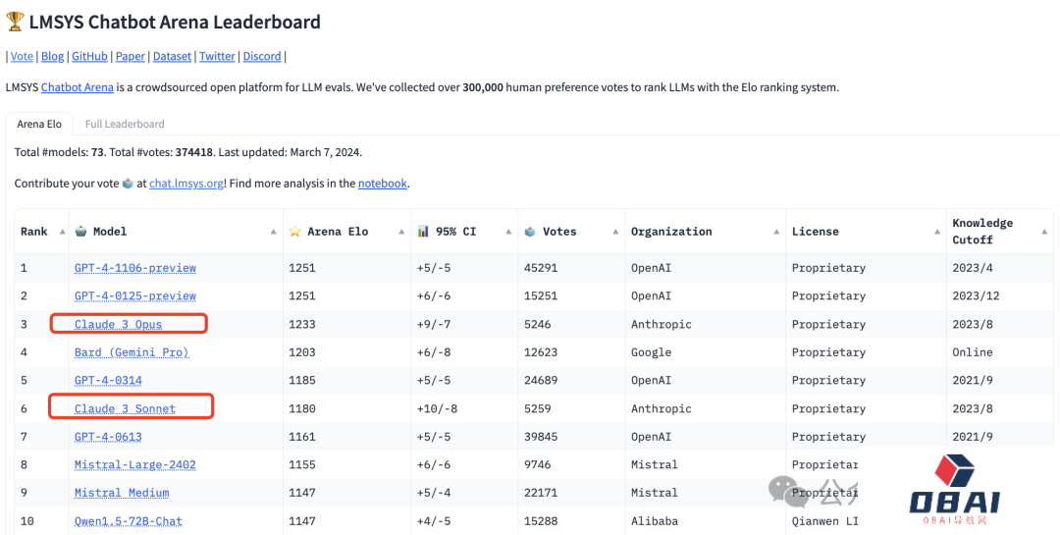Sort by Arena Elo column arrow
1060x535 pixels.
point(401,232)
